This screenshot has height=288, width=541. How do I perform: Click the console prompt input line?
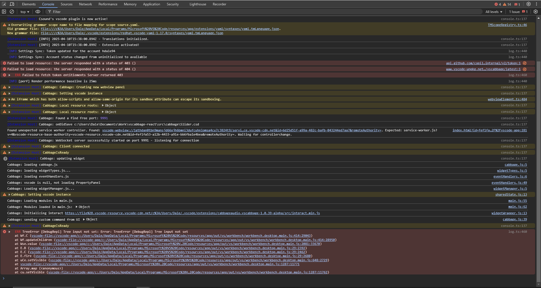coord(268,278)
